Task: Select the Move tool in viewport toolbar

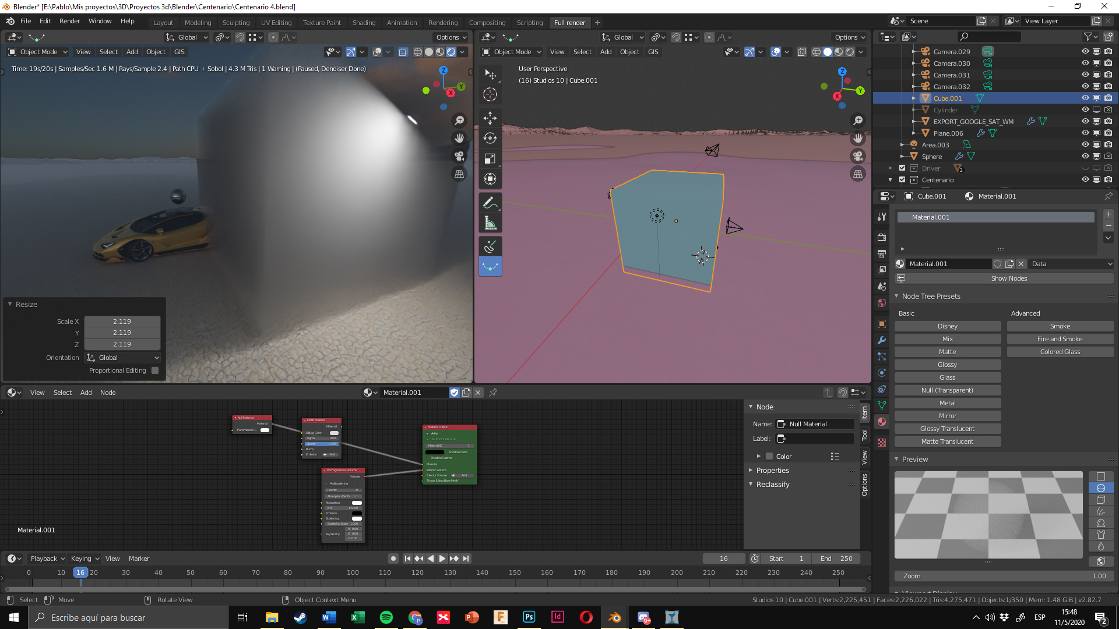Action: 490,118
